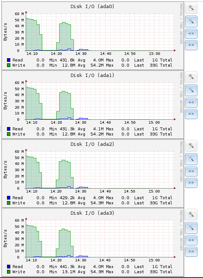
Task: Zoom out on the ada0 disk graph
Action: 191,21
